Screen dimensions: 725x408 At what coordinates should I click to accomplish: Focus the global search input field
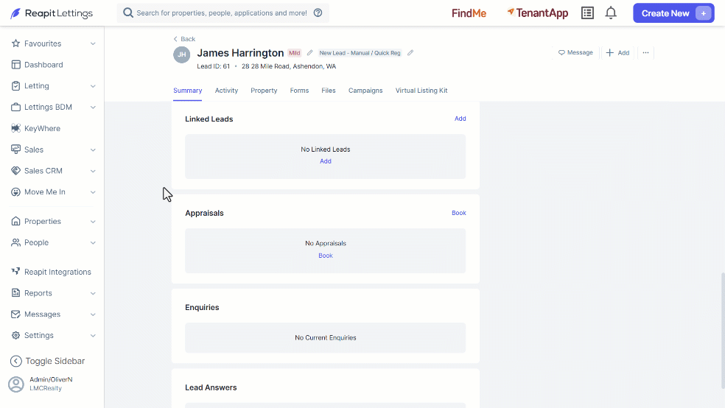pos(223,13)
